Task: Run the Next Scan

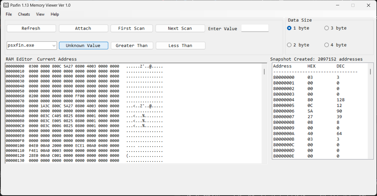Action: pos(180,28)
